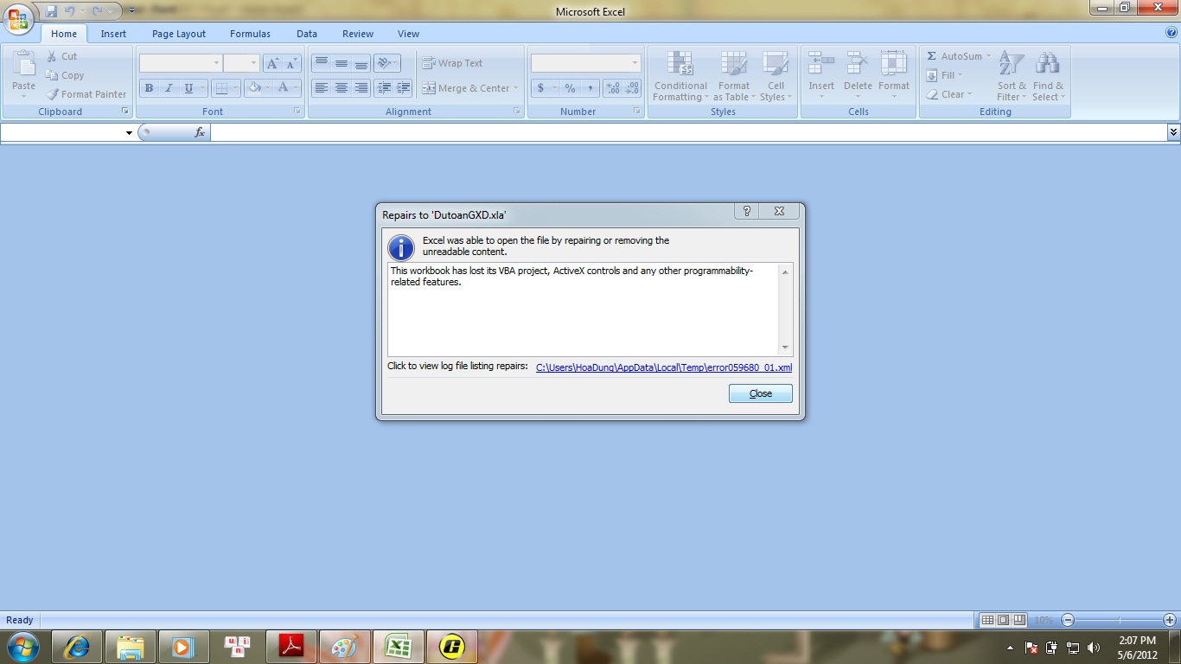The image size is (1181, 664).
Task: Go to the Review tab
Action: click(358, 34)
